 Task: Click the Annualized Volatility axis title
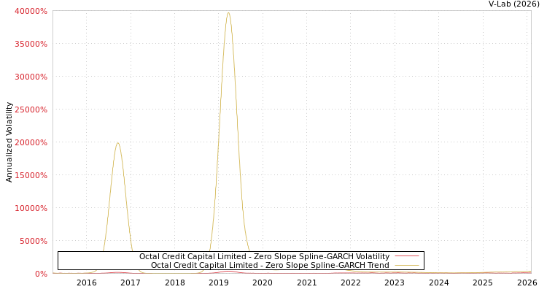click(x=9, y=142)
